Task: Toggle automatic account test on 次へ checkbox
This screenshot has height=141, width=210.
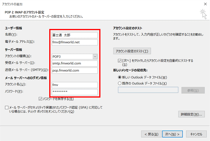Action: (120, 61)
